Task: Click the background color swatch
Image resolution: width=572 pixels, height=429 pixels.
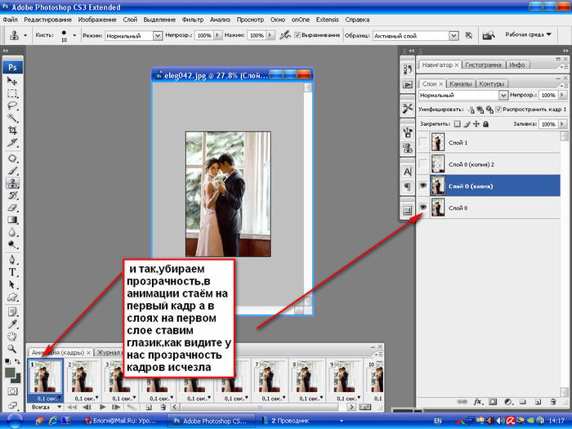Action: pos(17,379)
